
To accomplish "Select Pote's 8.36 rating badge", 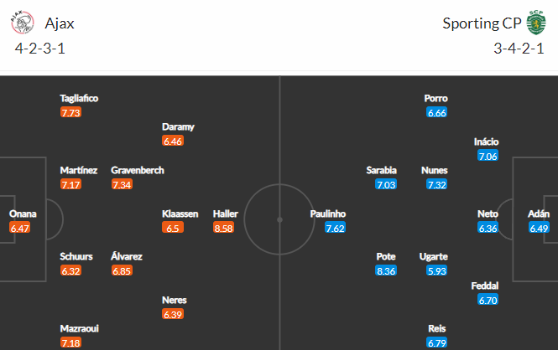I will (386, 270).
